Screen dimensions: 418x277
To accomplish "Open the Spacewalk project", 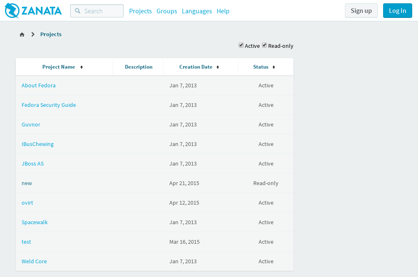I will (x=34, y=222).
